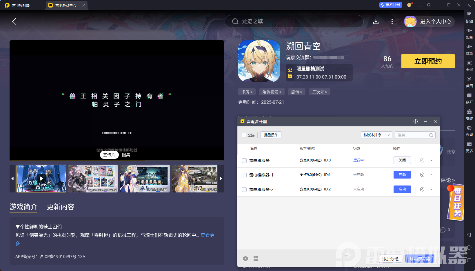The height and width of the screenshot is (271, 475).
Task: Open the 角色扮演 tag link
Action: click(272, 92)
